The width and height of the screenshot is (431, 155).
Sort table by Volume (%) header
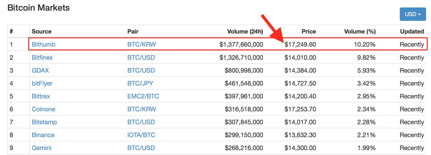(360, 31)
